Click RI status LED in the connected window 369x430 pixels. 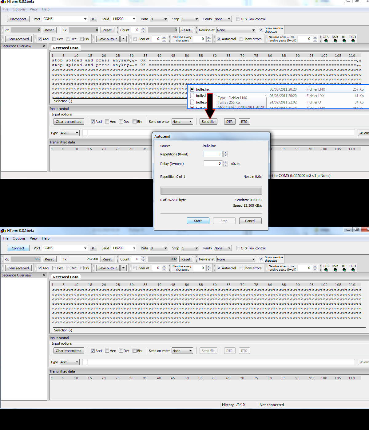tap(344, 41)
